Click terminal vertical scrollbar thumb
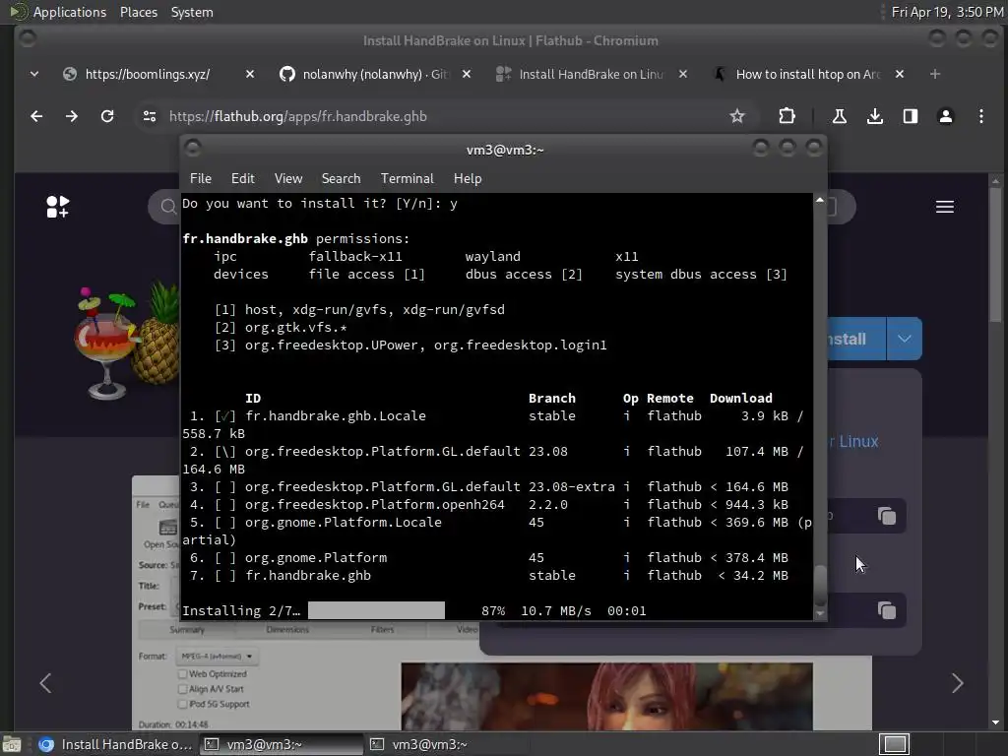1008x756 pixels. pos(820,586)
